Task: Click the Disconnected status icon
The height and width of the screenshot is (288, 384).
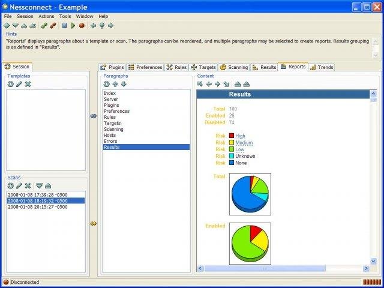Action: pos(6,282)
